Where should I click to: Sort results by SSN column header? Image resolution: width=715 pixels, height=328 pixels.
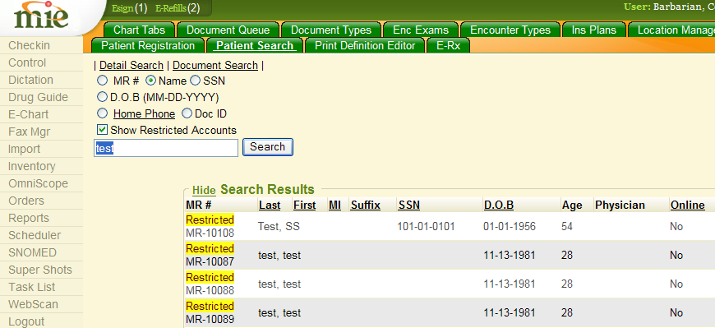tap(409, 206)
